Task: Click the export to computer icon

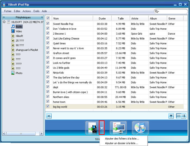Action: point(118,128)
